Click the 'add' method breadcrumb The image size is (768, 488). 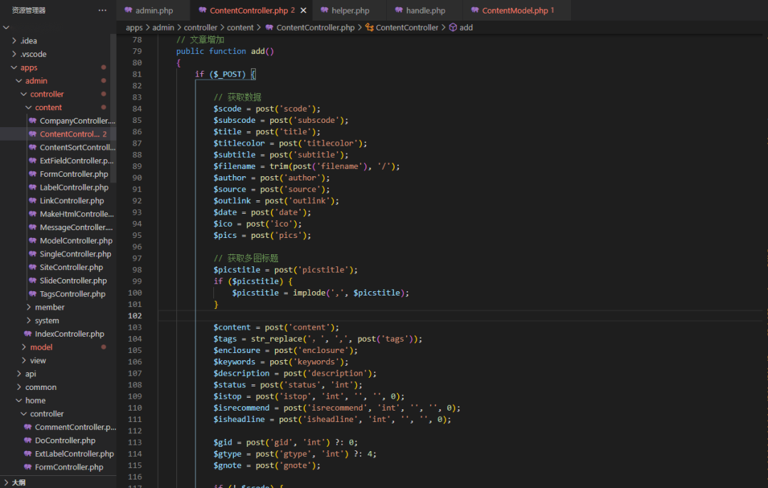466,28
